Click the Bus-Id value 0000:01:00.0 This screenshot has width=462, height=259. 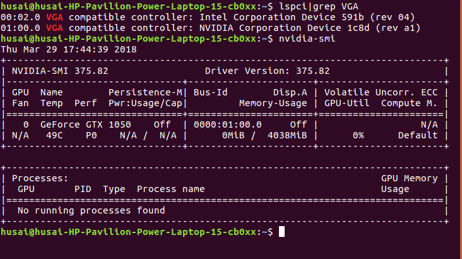[x=227, y=125]
